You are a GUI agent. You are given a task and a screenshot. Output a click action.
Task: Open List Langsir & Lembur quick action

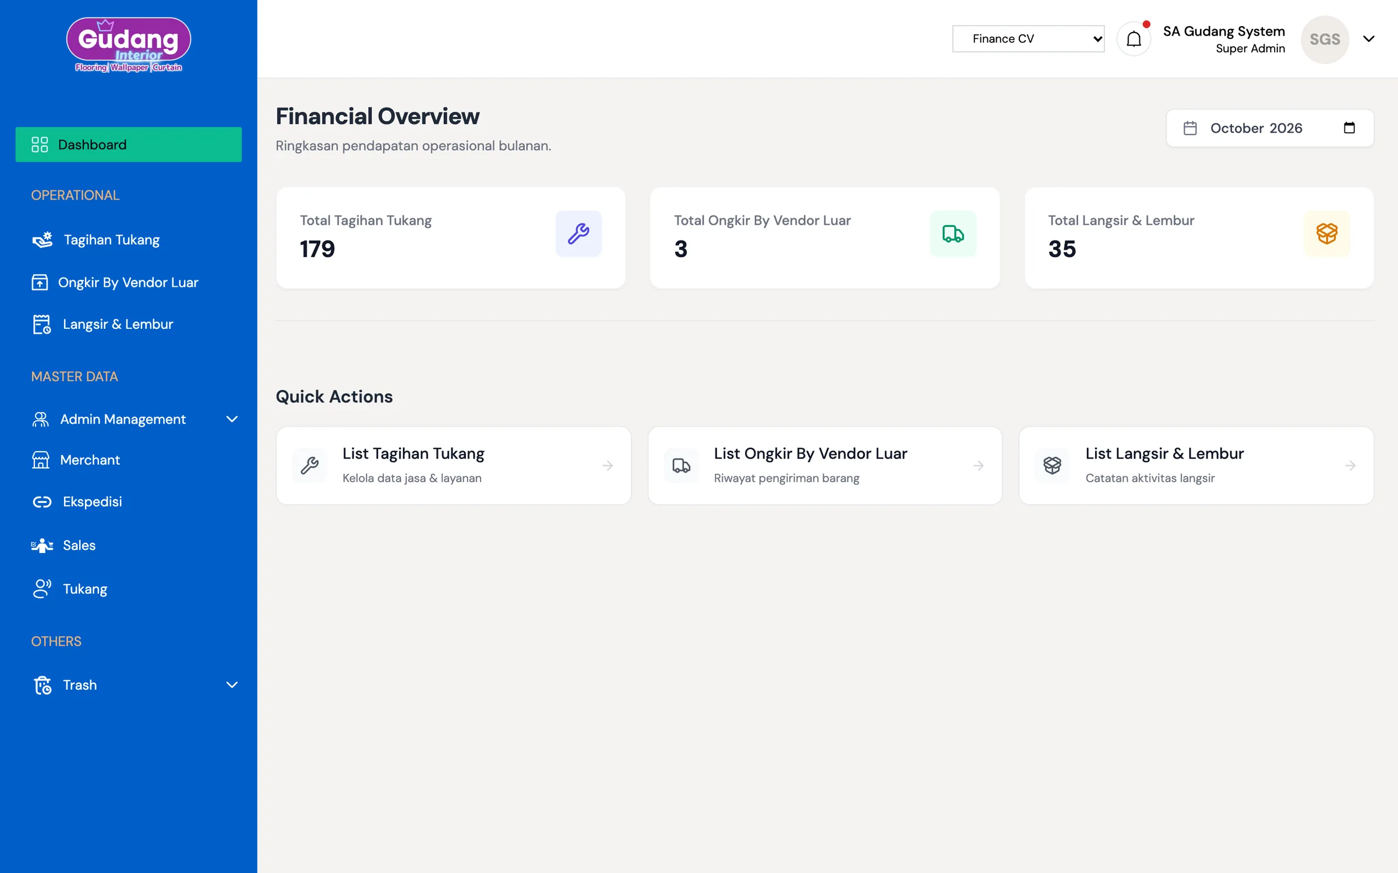point(1196,466)
